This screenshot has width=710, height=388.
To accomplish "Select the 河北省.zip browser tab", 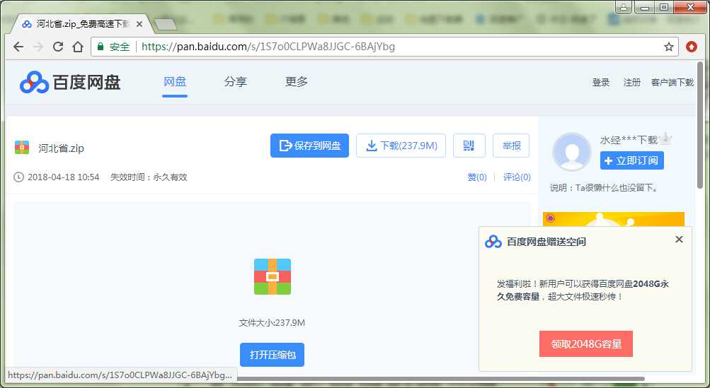I will [x=81, y=24].
